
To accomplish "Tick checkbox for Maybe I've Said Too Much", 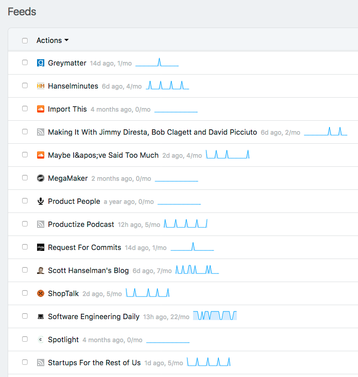I will pyautogui.click(x=25, y=155).
